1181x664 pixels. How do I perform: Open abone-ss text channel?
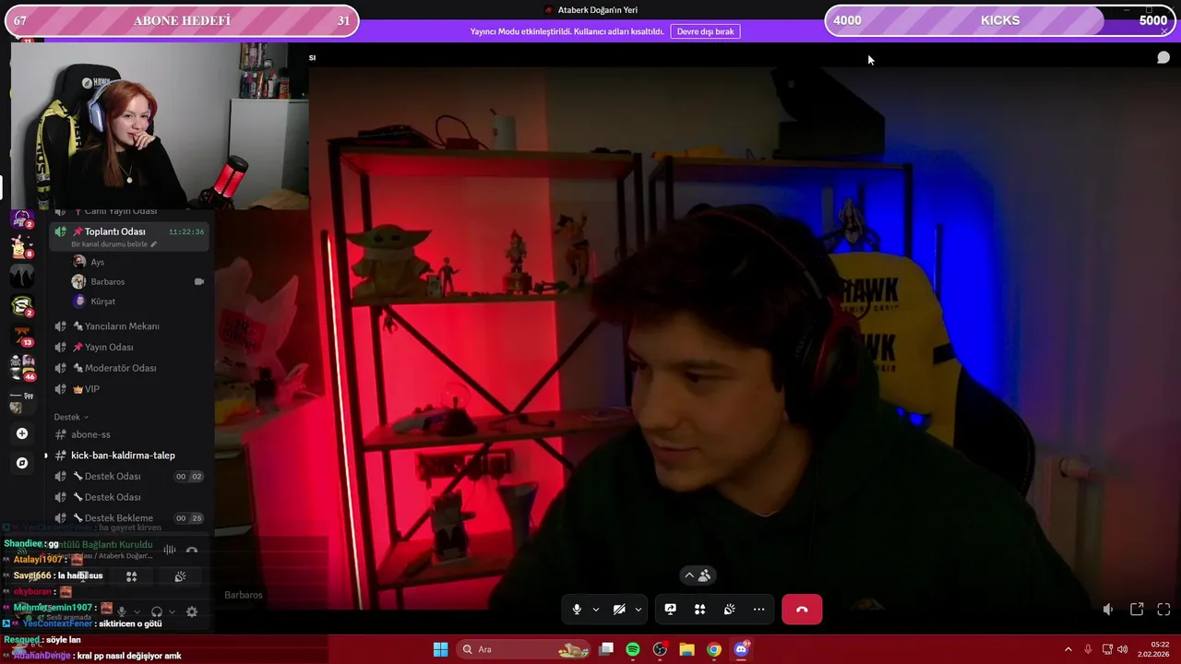click(90, 434)
